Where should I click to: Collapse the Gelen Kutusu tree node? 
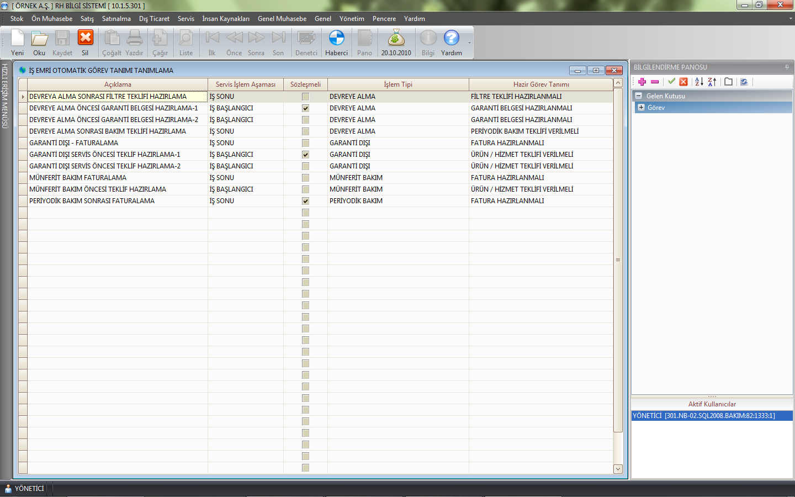(x=639, y=96)
